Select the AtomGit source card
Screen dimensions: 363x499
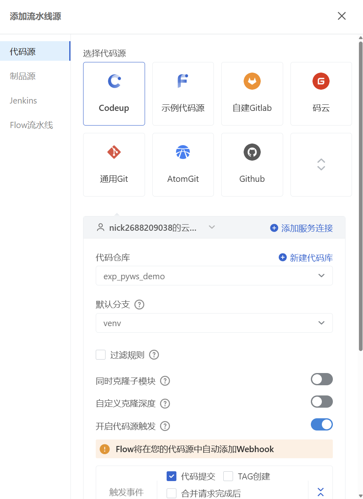(x=183, y=165)
